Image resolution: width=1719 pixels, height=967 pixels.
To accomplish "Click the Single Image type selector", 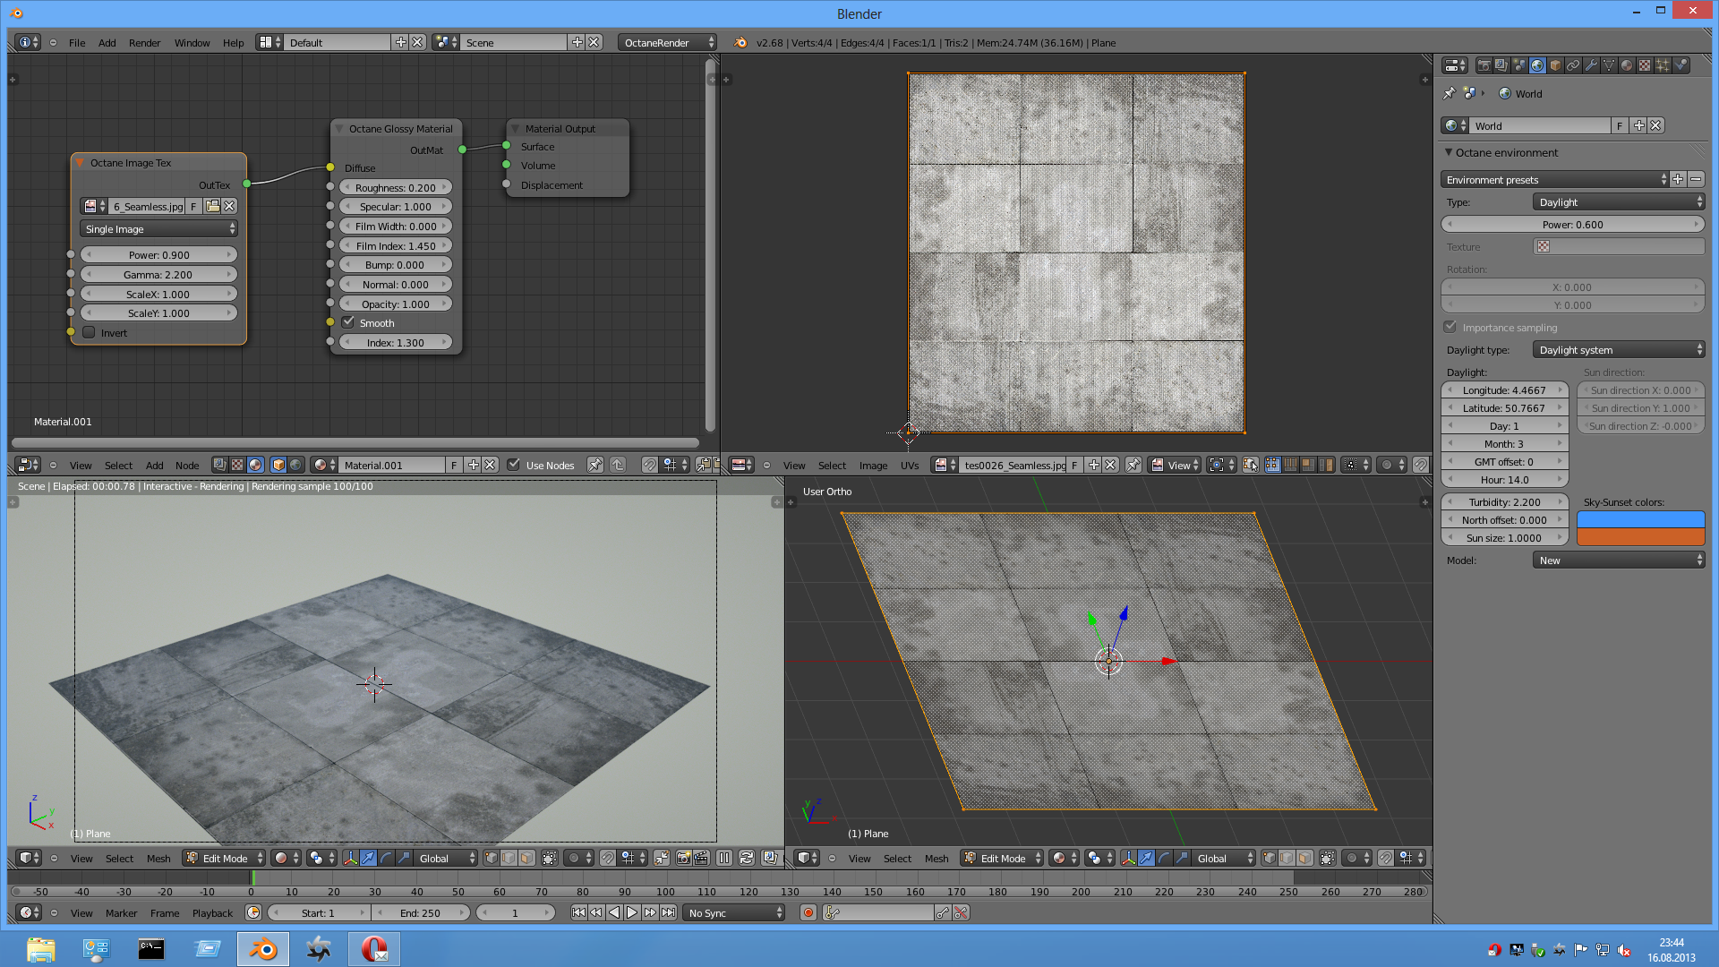I will [x=158, y=229].
